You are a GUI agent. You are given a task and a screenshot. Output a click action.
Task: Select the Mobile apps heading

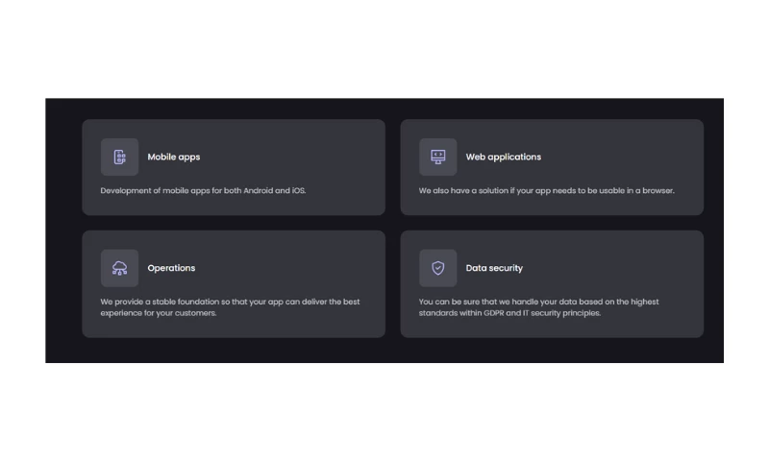tap(174, 158)
